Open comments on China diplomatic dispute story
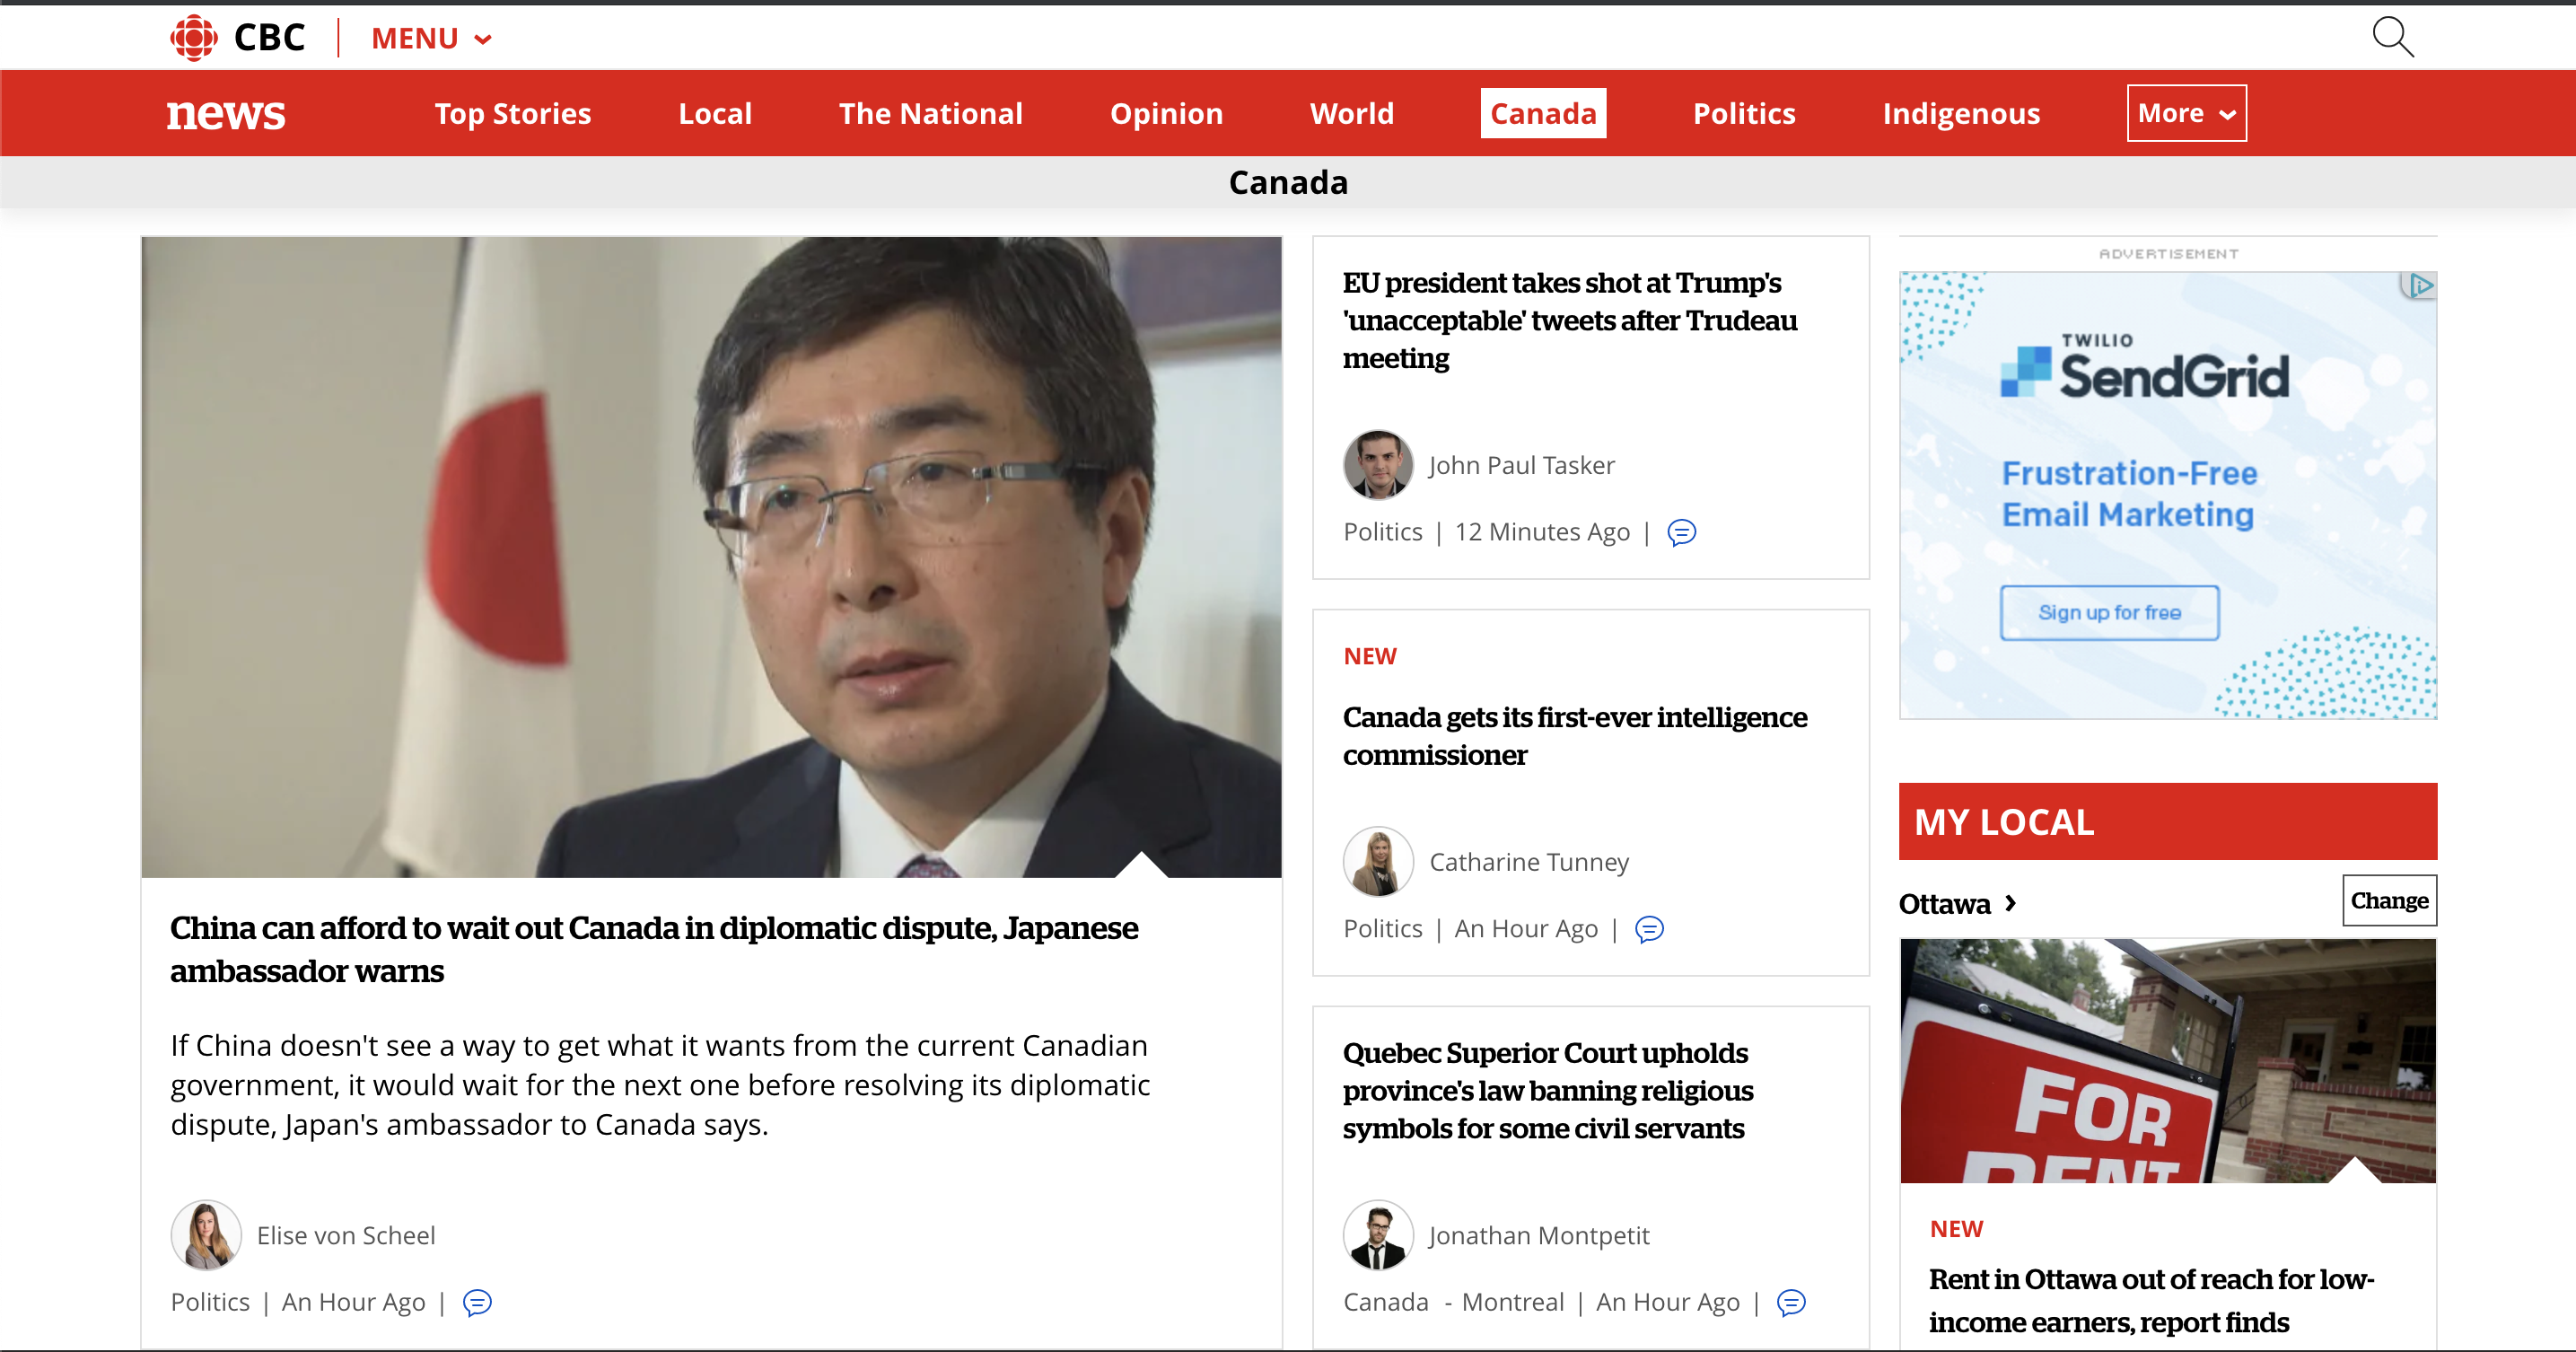 click(x=477, y=1303)
